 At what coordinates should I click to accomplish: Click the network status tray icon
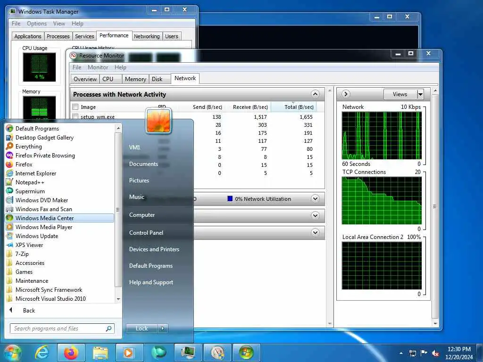(412, 353)
